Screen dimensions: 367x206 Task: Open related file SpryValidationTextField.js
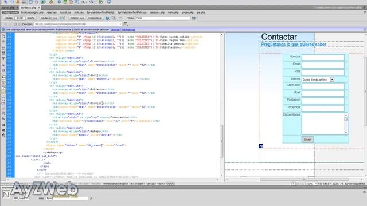pyautogui.click(x=101, y=13)
